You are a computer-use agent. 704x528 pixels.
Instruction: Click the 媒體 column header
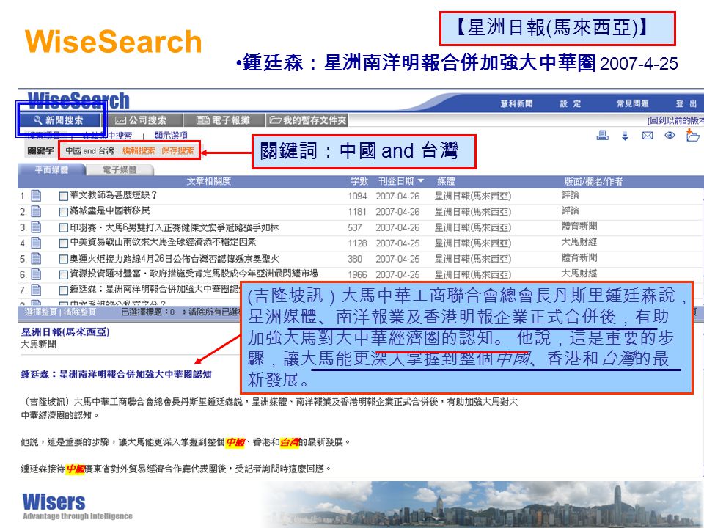pos(446,181)
